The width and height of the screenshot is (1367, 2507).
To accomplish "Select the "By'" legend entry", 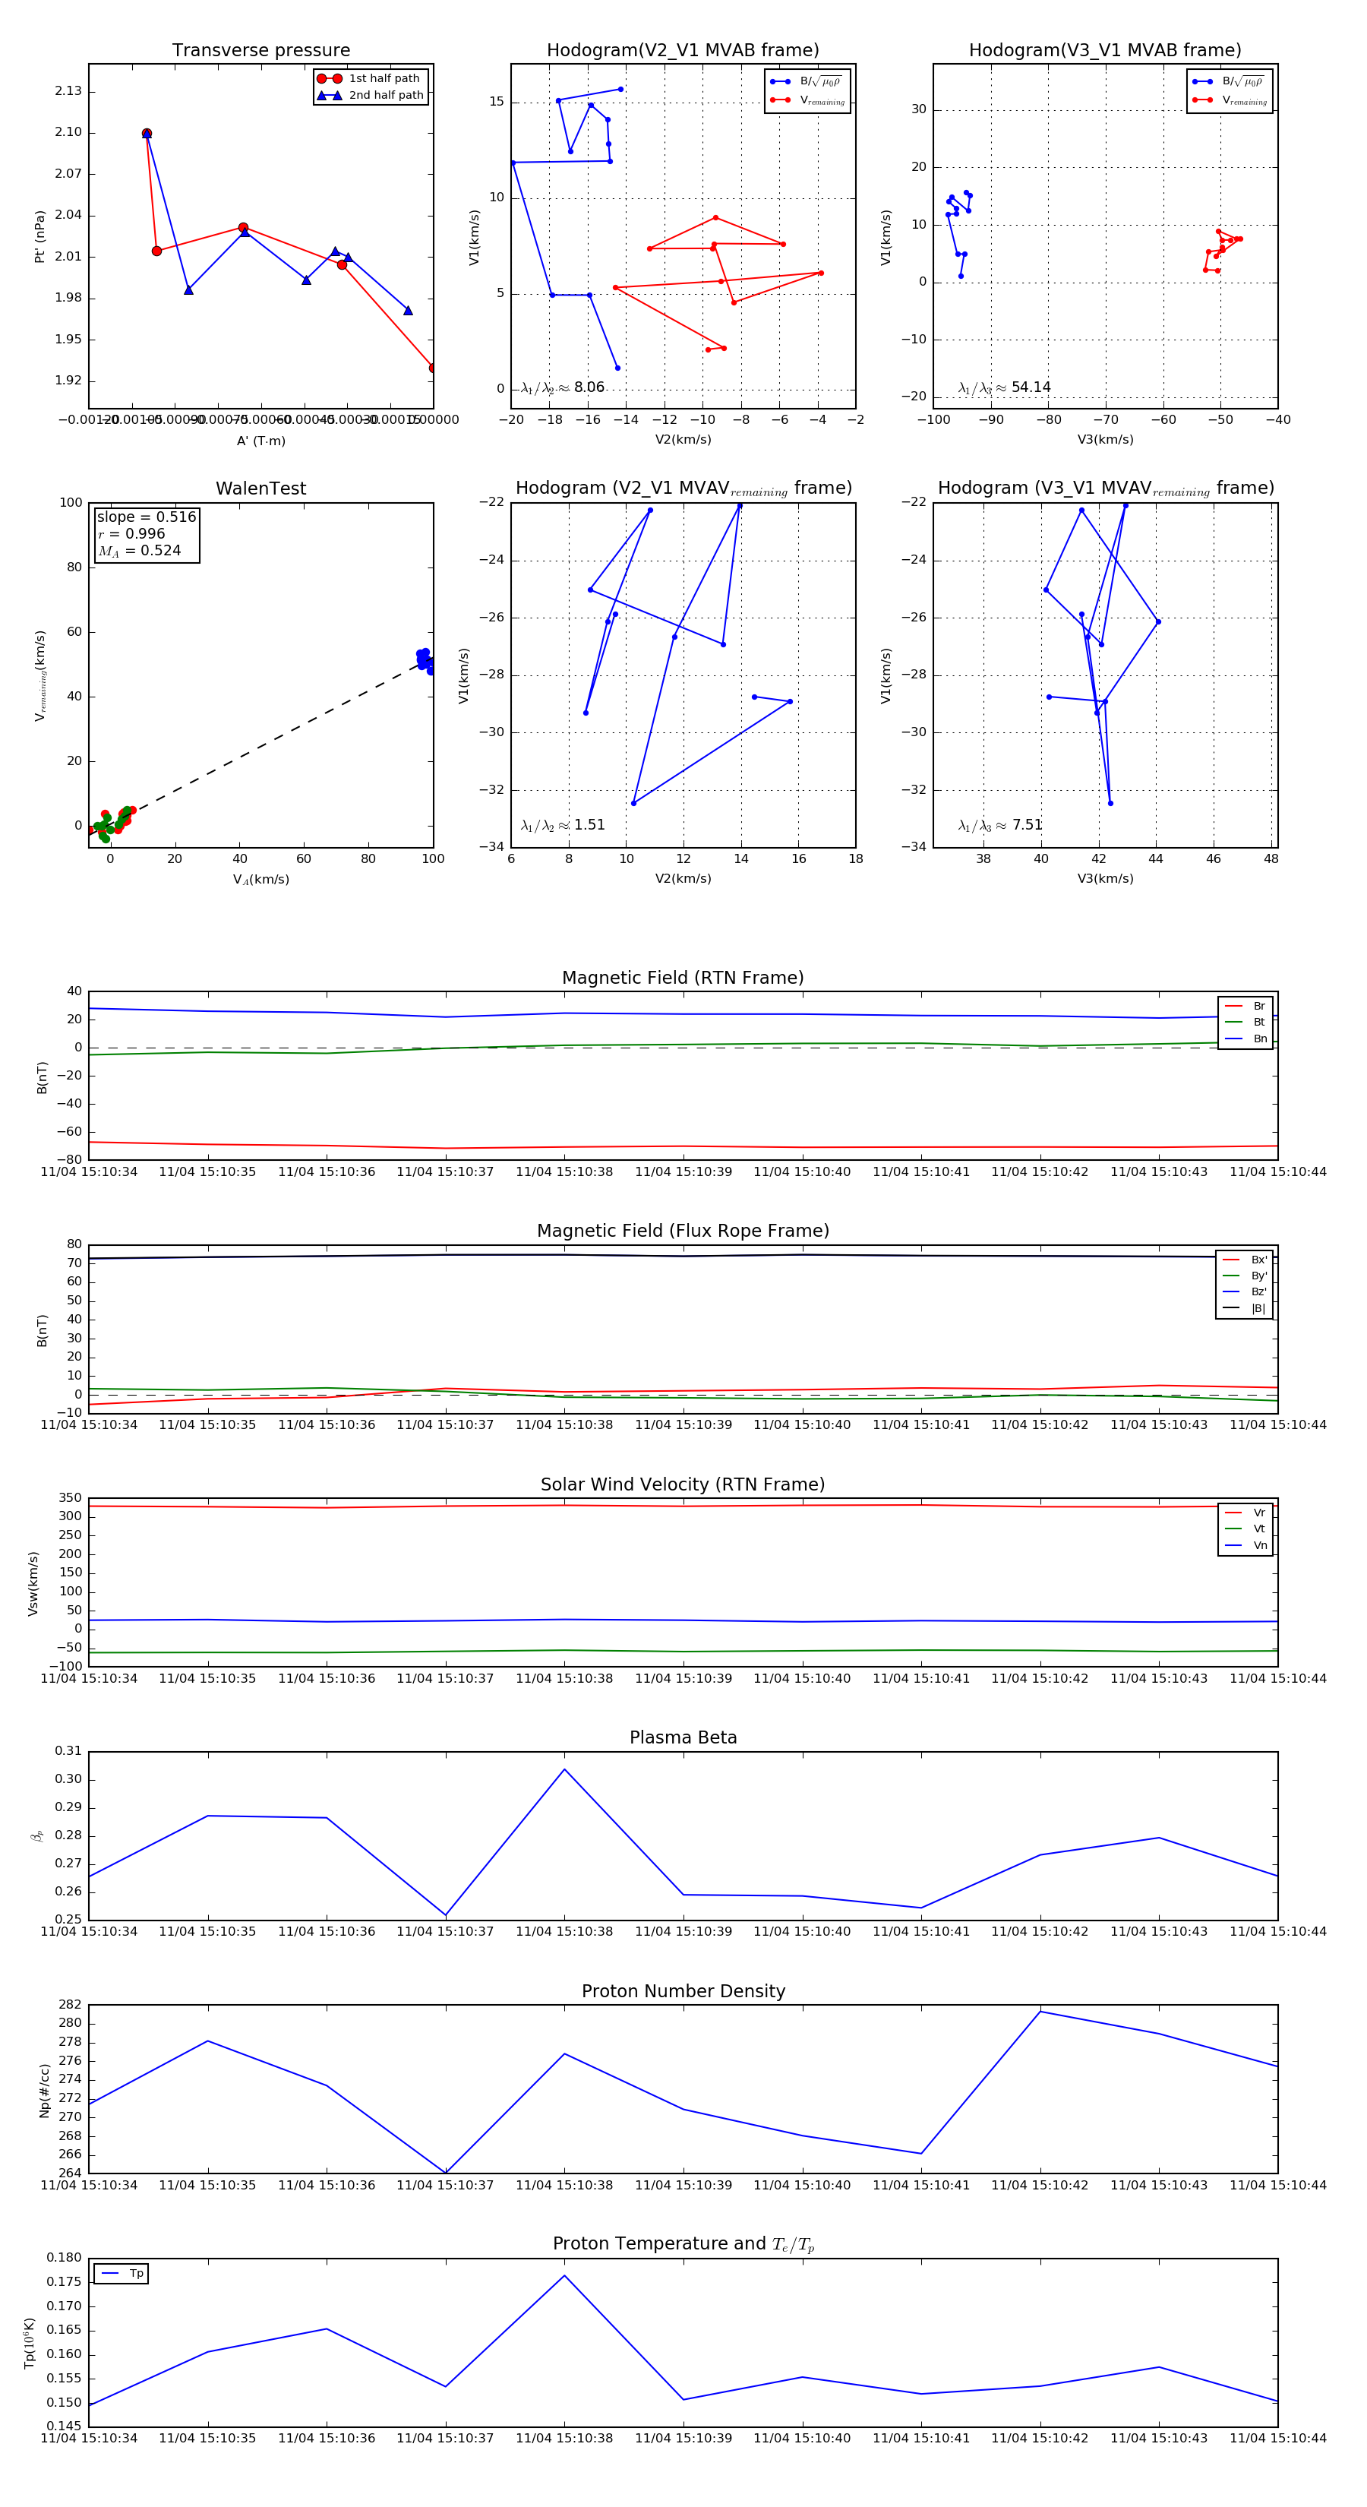I will pos(1245,1276).
